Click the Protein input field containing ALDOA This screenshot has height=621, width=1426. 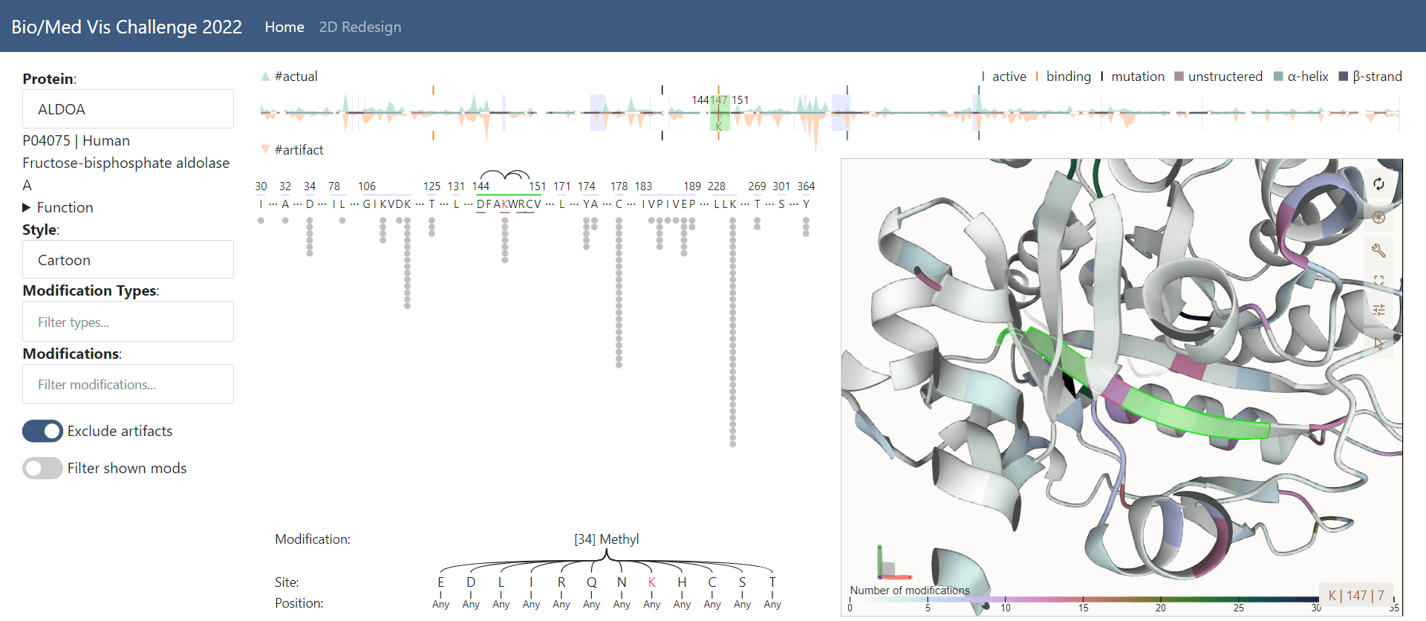coord(128,109)
